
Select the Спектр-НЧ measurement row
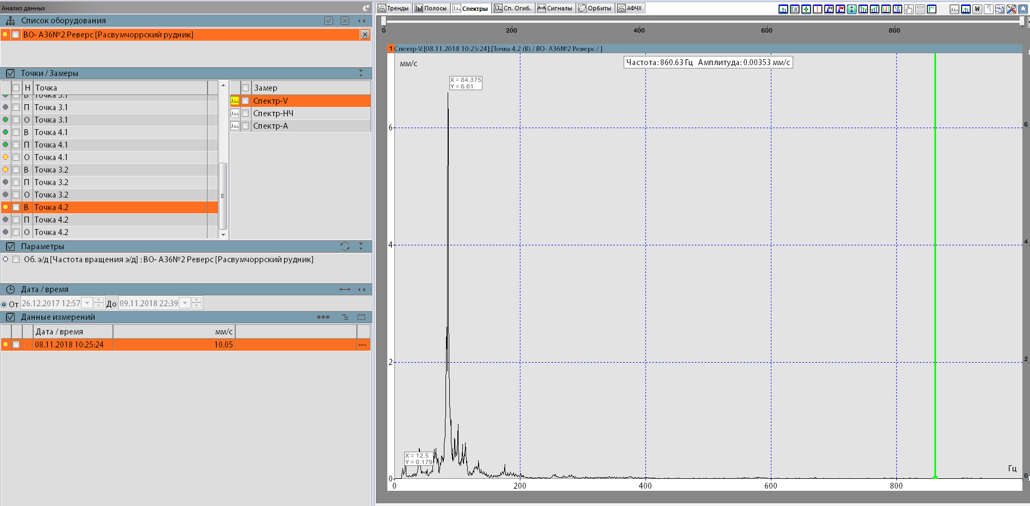[x=300, y=113]
